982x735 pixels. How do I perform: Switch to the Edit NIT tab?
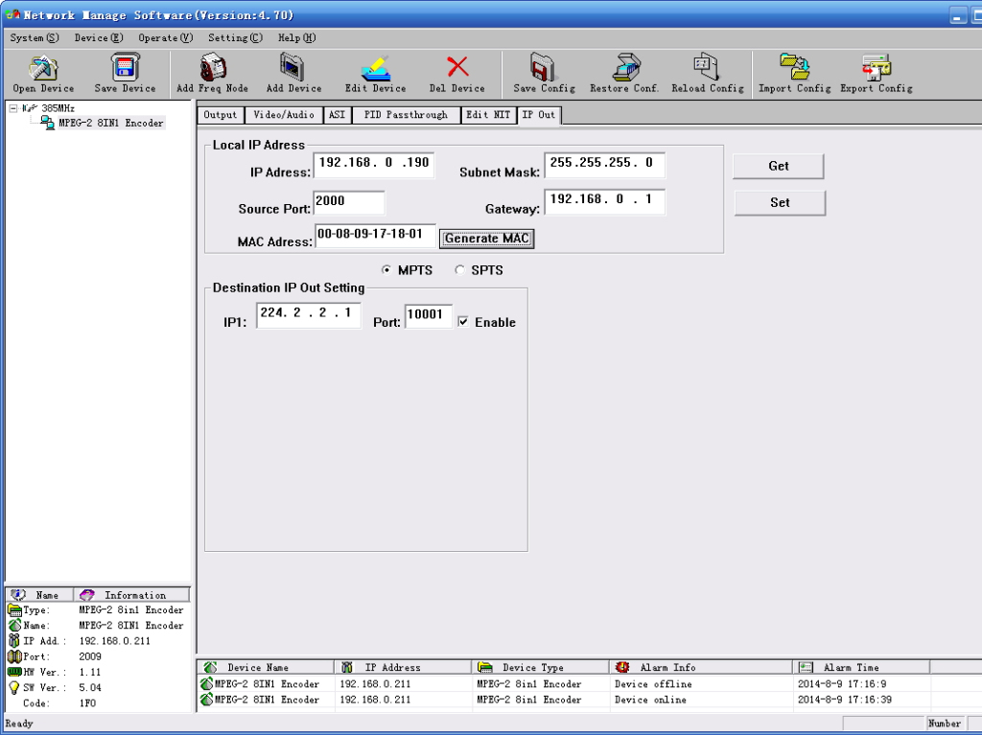(x=488, y=115)
